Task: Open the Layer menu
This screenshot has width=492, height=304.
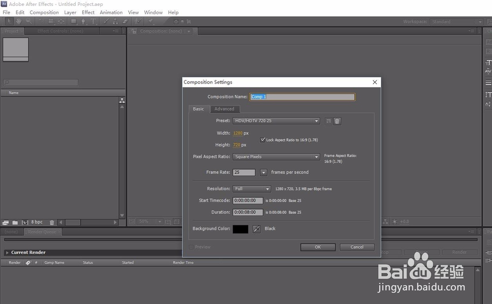Action: point(70,12)
